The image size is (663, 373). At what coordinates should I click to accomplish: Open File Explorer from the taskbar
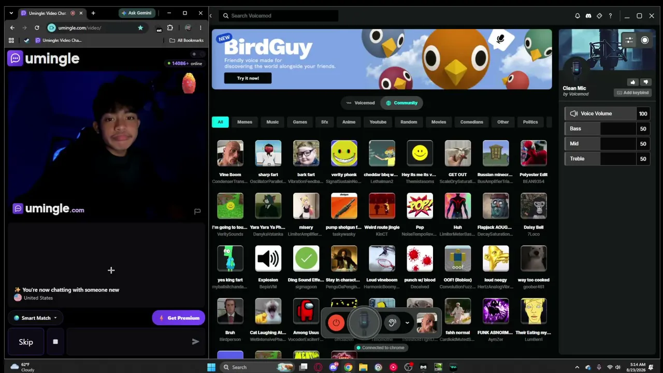click(363, 367)
